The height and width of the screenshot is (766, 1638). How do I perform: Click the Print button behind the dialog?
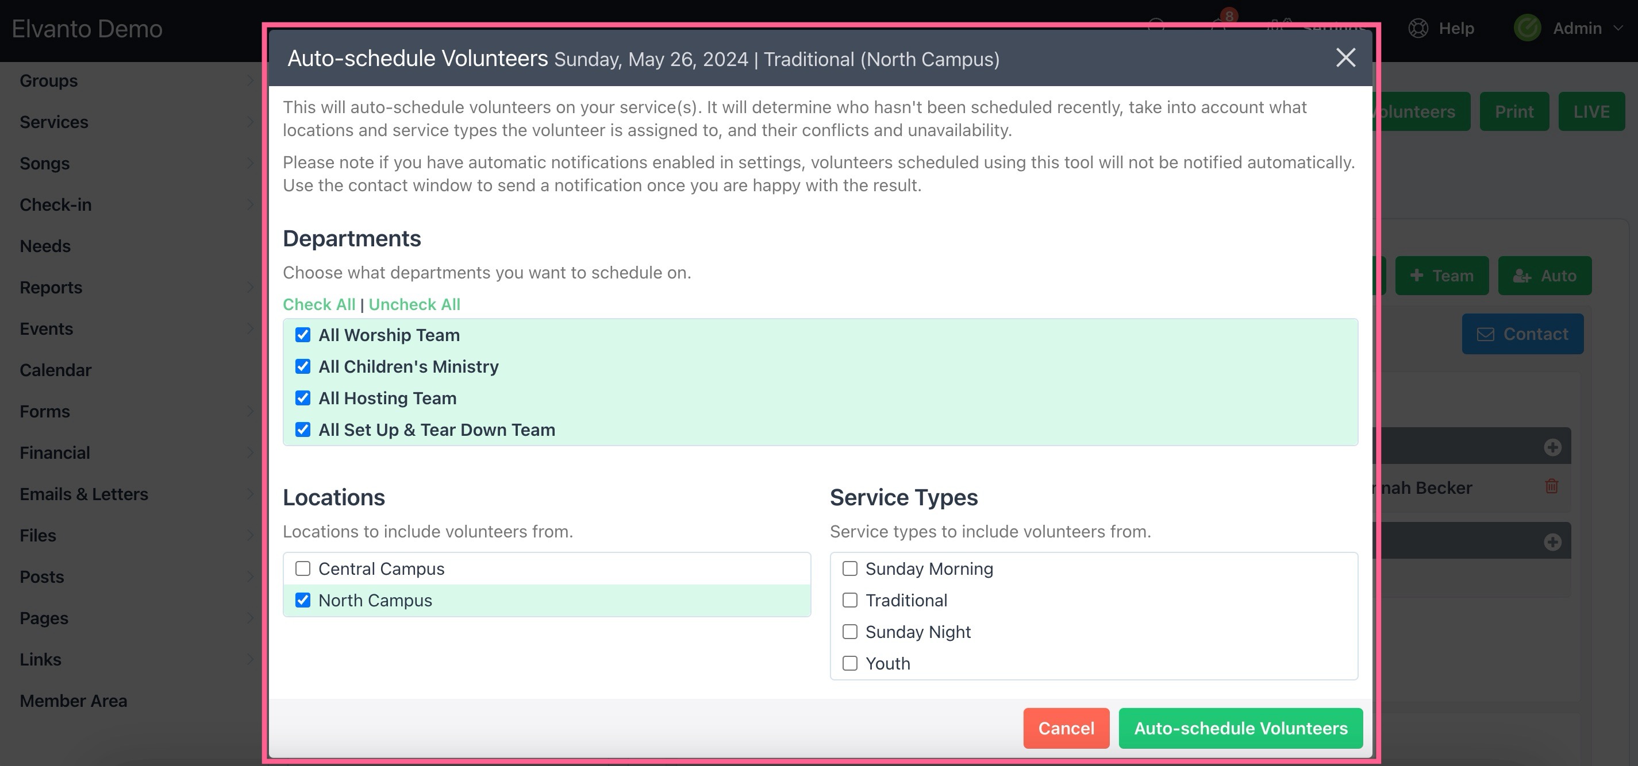point(1514,112)
